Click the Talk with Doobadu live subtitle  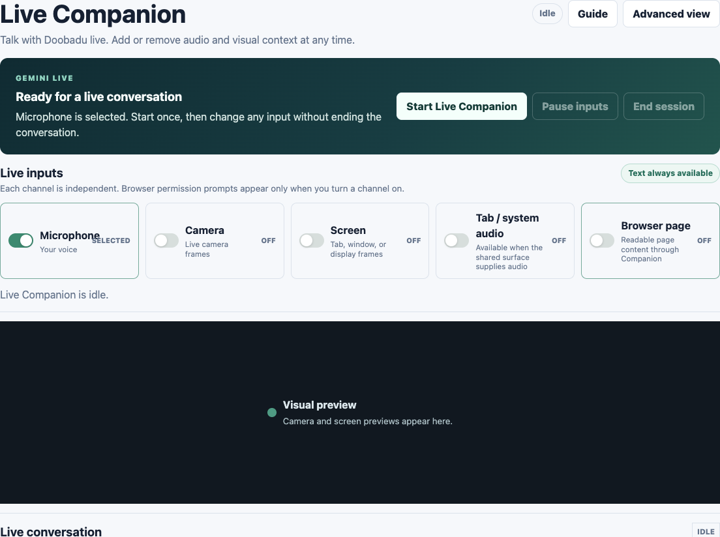pyautogui.click(x=177, y=40)
